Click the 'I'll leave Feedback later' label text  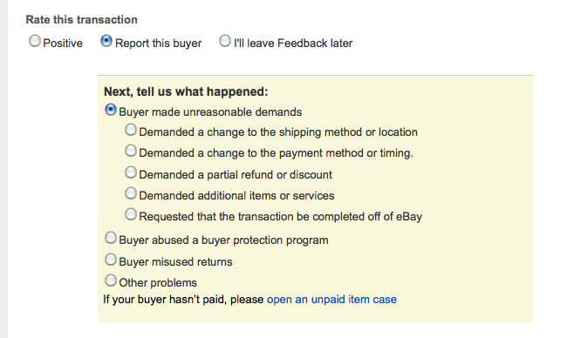tap(293, 43)
